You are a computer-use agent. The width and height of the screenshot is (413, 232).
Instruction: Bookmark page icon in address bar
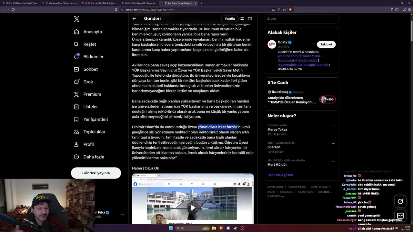tap(116, 10)
